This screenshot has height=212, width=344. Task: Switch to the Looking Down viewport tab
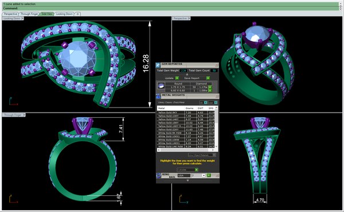[x=64, y=14]
